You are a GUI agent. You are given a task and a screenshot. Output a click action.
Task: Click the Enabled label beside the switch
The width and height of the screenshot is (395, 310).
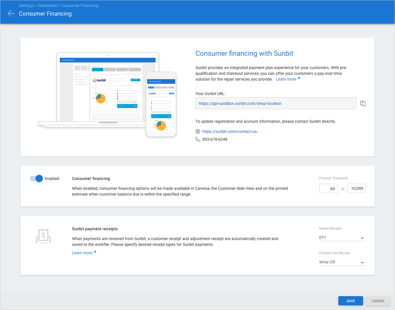(x=52, y=179)
